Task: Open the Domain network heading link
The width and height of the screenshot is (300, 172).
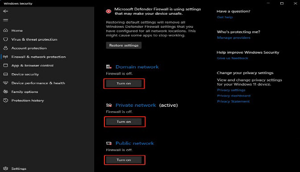Action: (x=137, y=67)
